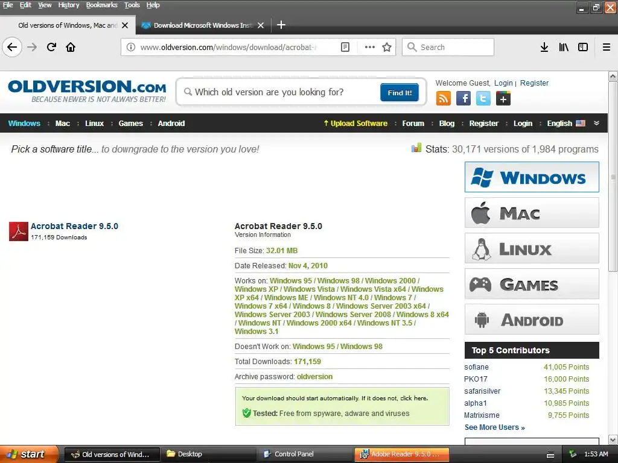
Task: Click the US flag language icon
Action: click(581, 123)
